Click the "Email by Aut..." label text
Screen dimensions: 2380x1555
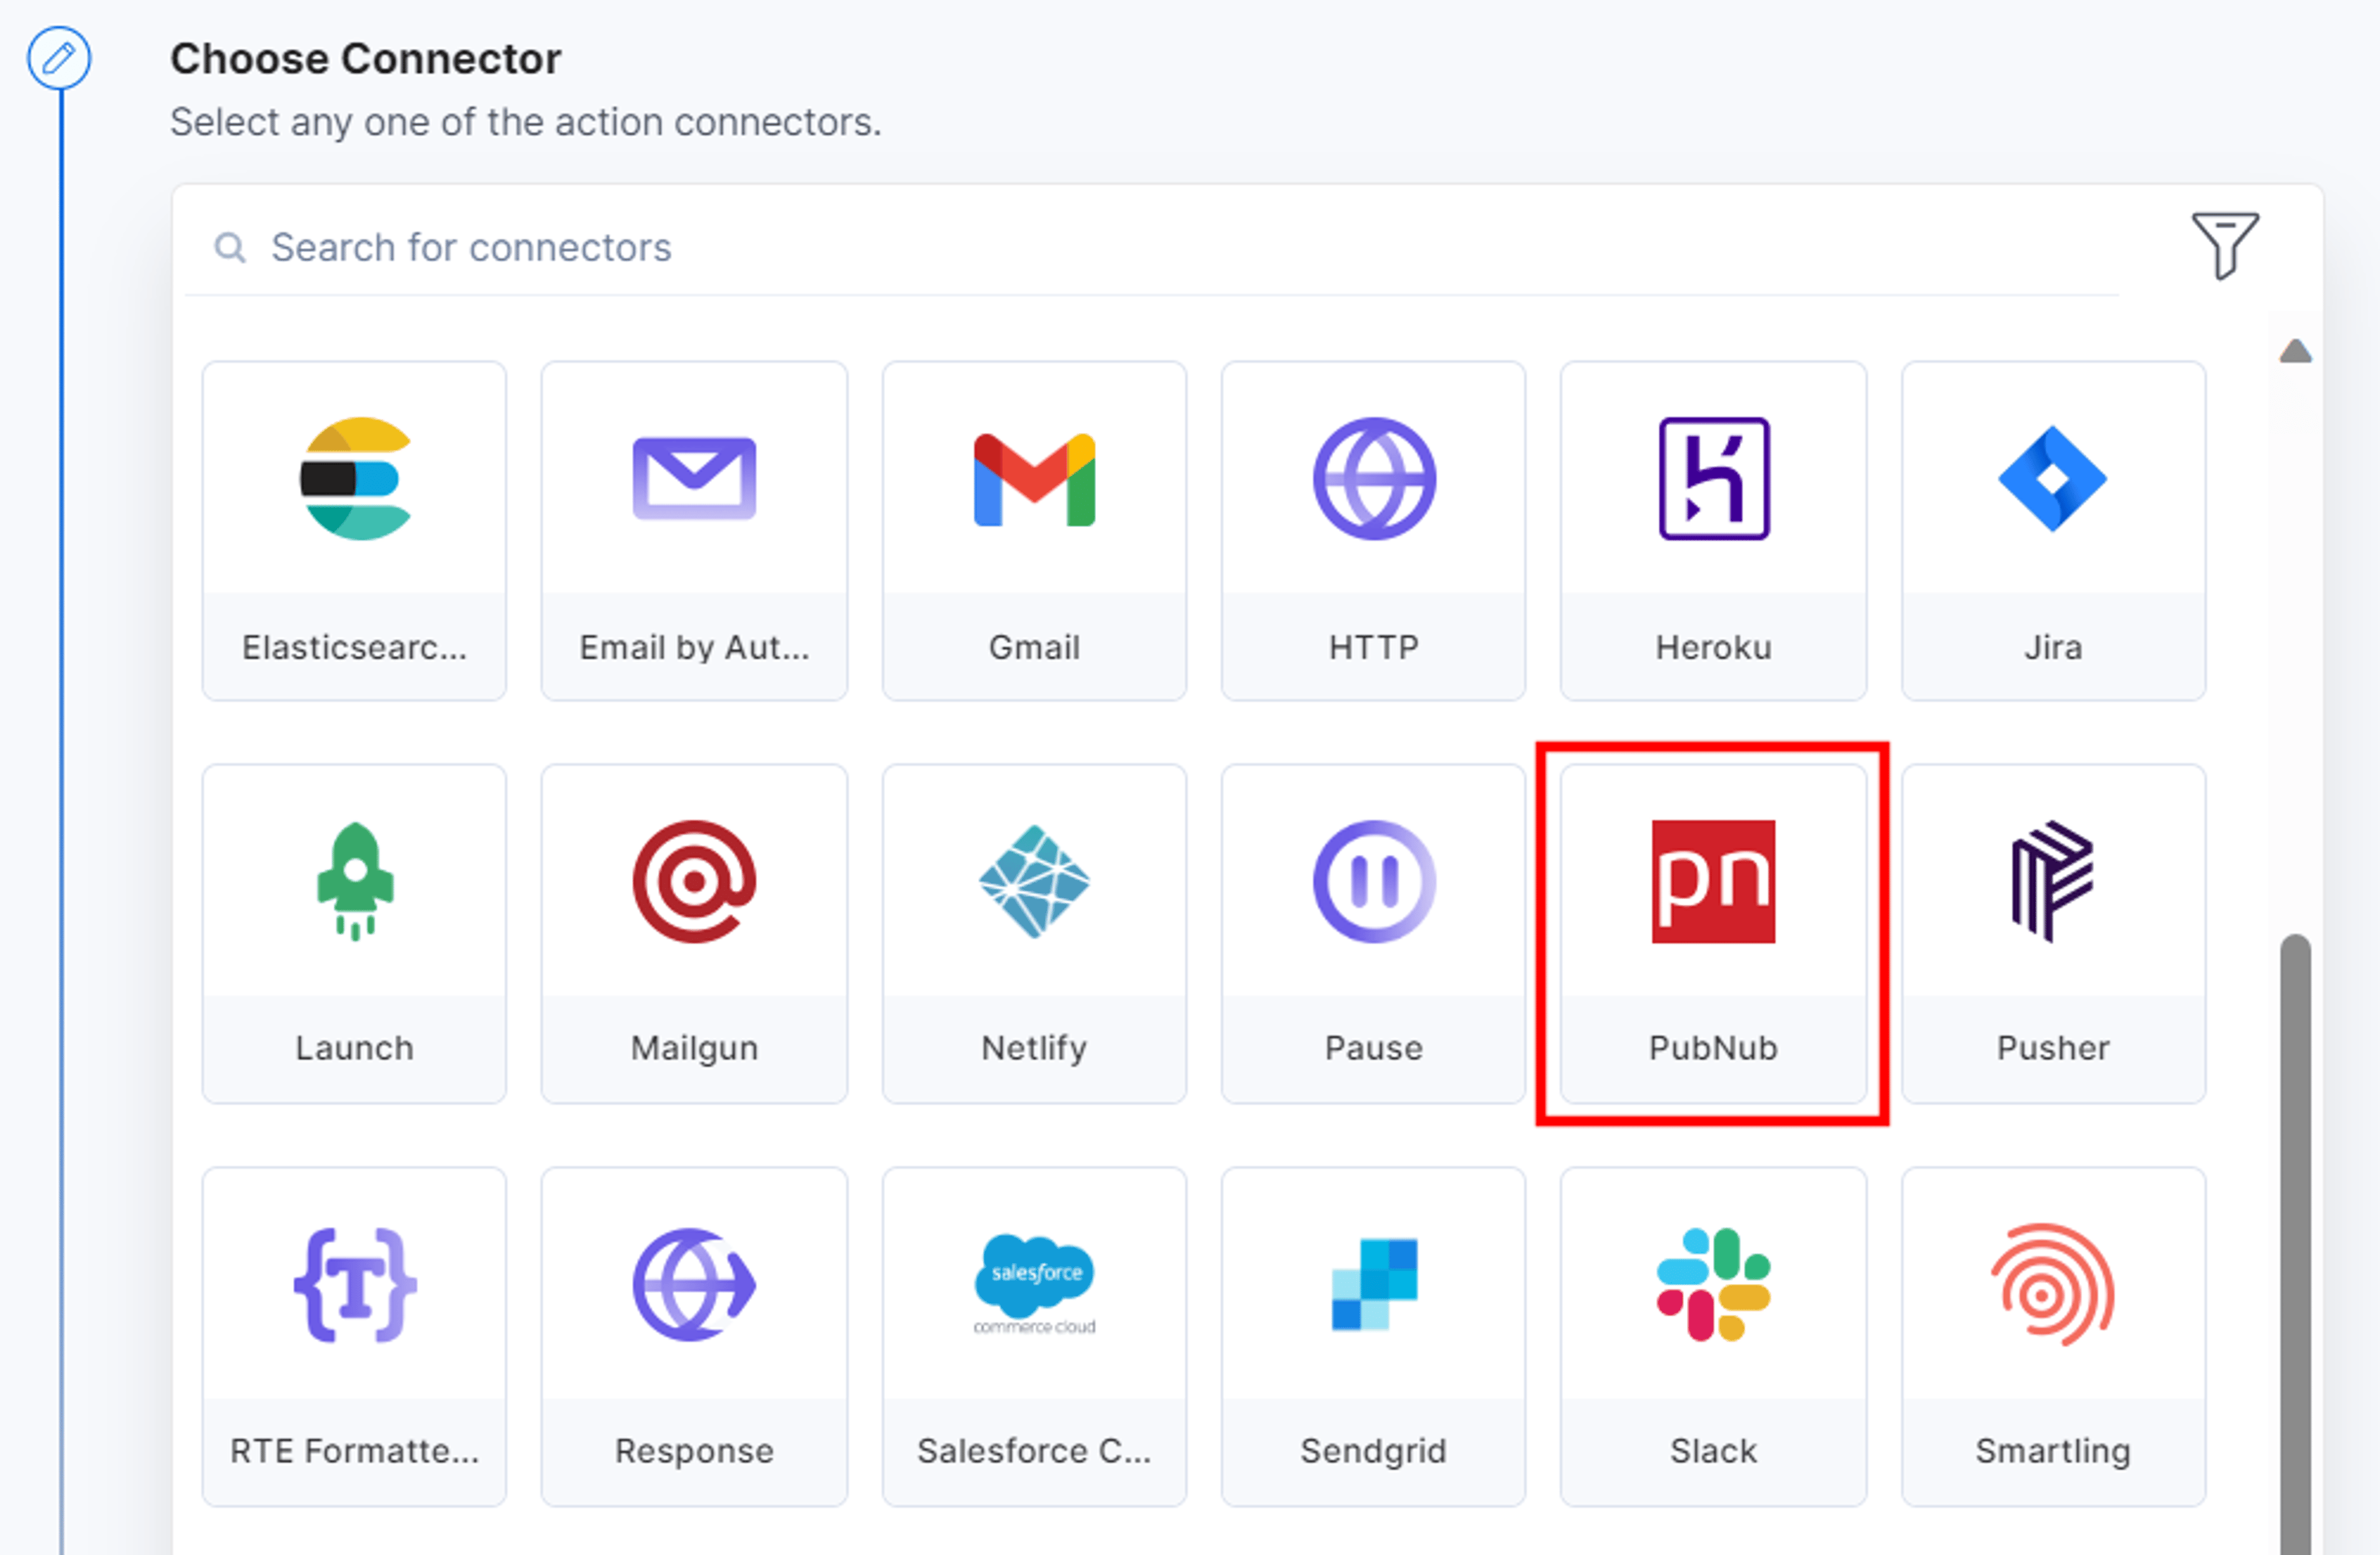[x=694, y=648]
